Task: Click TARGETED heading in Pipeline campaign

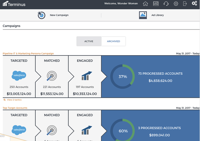Action: pyautogui.click(x=19, y=61)
